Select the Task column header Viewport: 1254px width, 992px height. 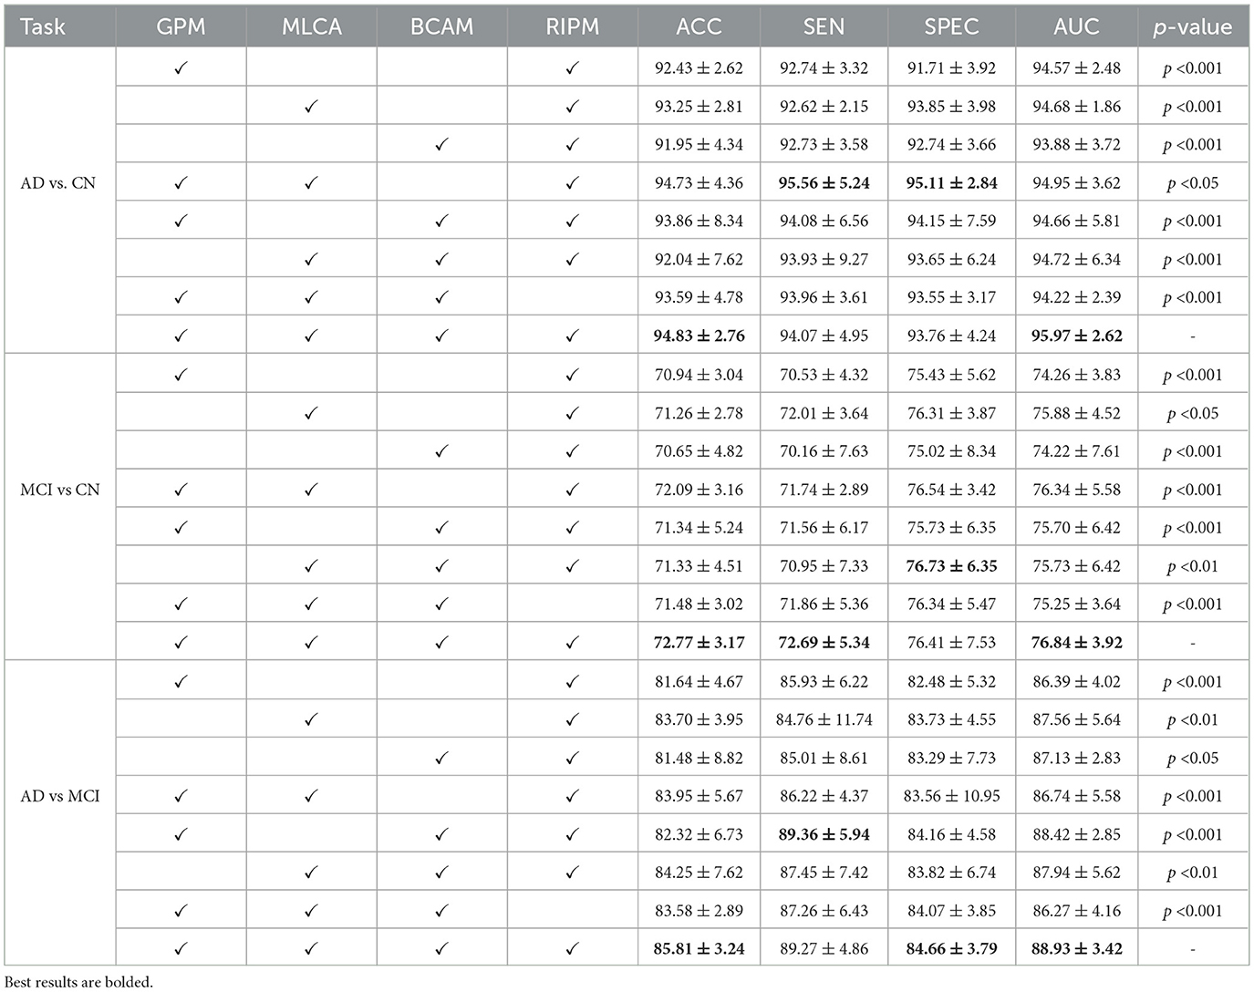coord(43,27)
